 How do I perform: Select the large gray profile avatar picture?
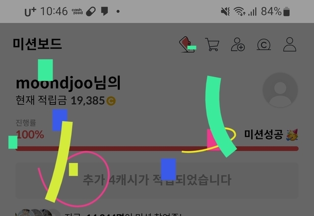coord(280,90)
